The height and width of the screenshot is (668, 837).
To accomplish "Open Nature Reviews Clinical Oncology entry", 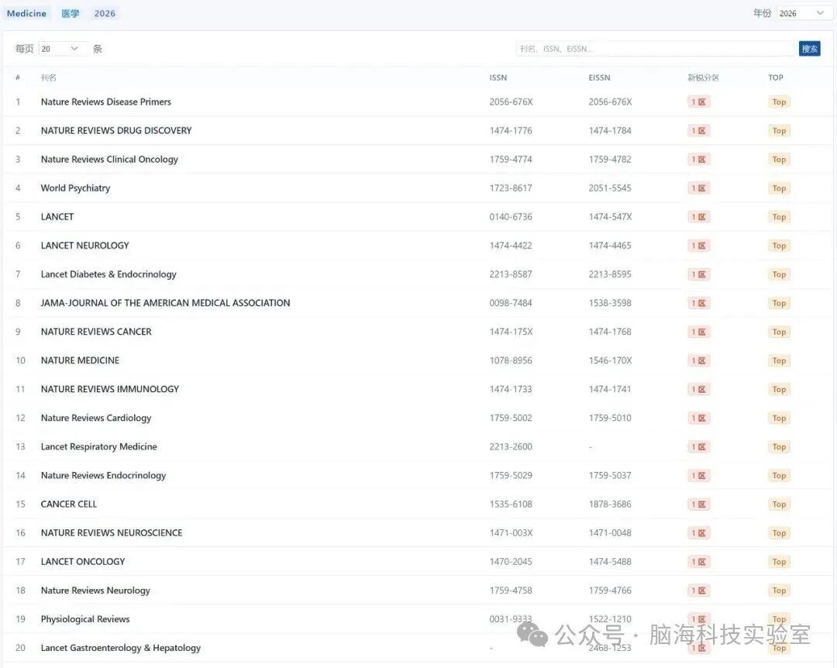I will click(x=109, y=159).
